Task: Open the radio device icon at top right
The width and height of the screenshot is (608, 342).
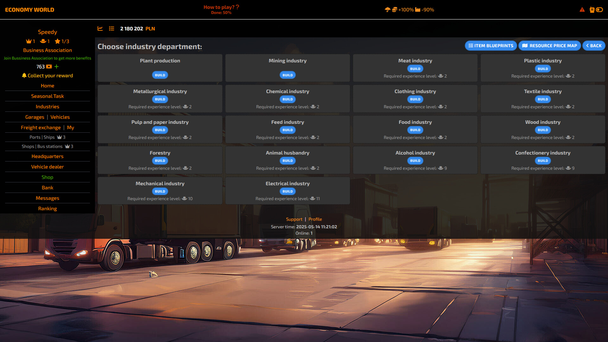Action: [592, 10]
